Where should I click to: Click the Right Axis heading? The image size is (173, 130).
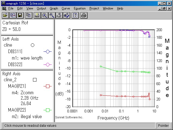tap(11, 74)
